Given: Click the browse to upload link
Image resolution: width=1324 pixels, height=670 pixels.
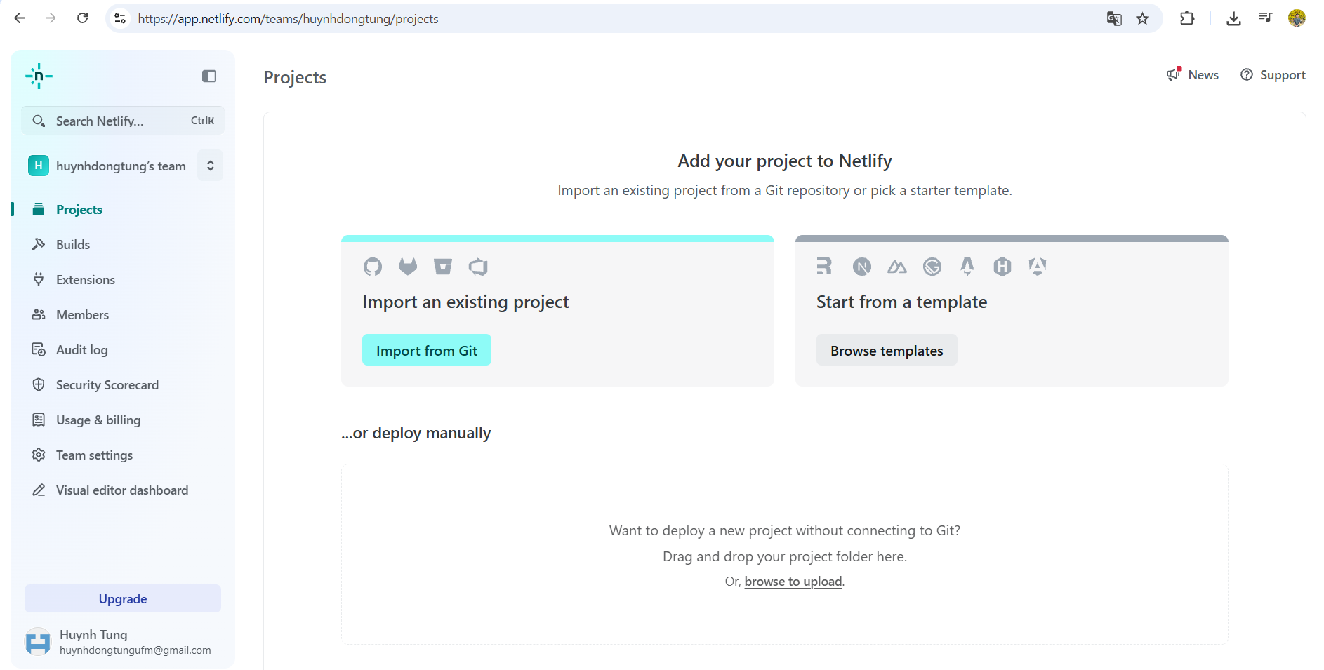Looking at the screenshot, I should (793, 581).
